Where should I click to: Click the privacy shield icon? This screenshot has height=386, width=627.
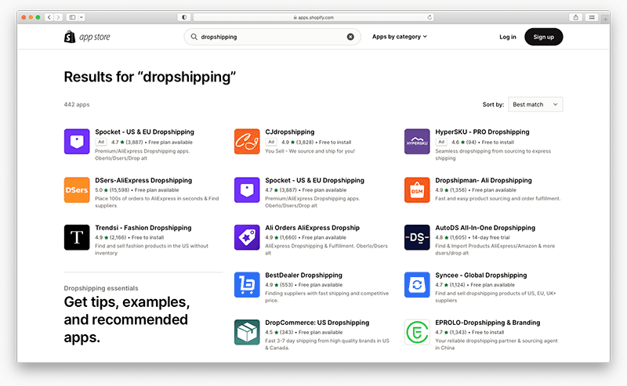(x=184, y=17)
